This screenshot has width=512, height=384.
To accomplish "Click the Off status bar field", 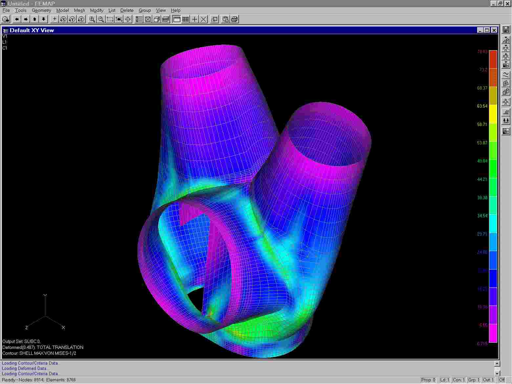I will [502, 380].
